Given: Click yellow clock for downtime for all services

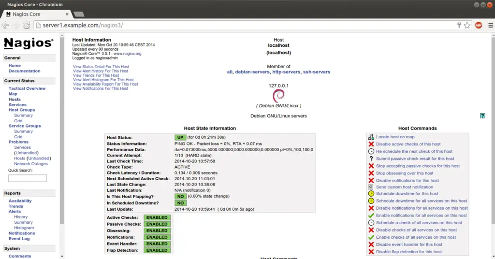Looking at the screenshot, I should tap(371, 201).
